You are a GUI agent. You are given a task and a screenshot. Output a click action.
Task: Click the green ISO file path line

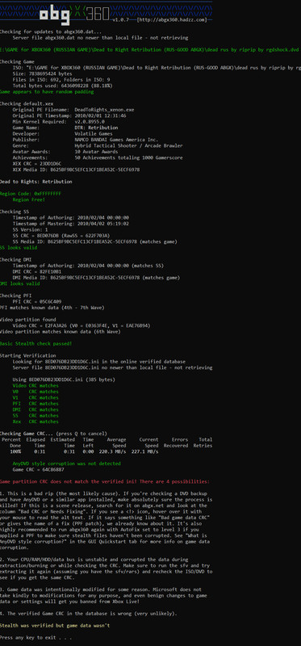149,49
